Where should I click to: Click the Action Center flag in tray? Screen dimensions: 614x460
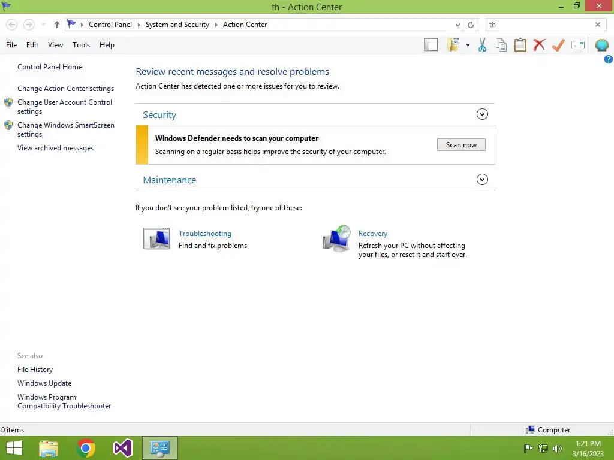(528, 448)
